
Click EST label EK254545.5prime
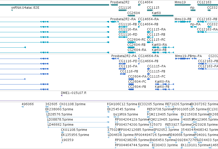tap(121, 109)
